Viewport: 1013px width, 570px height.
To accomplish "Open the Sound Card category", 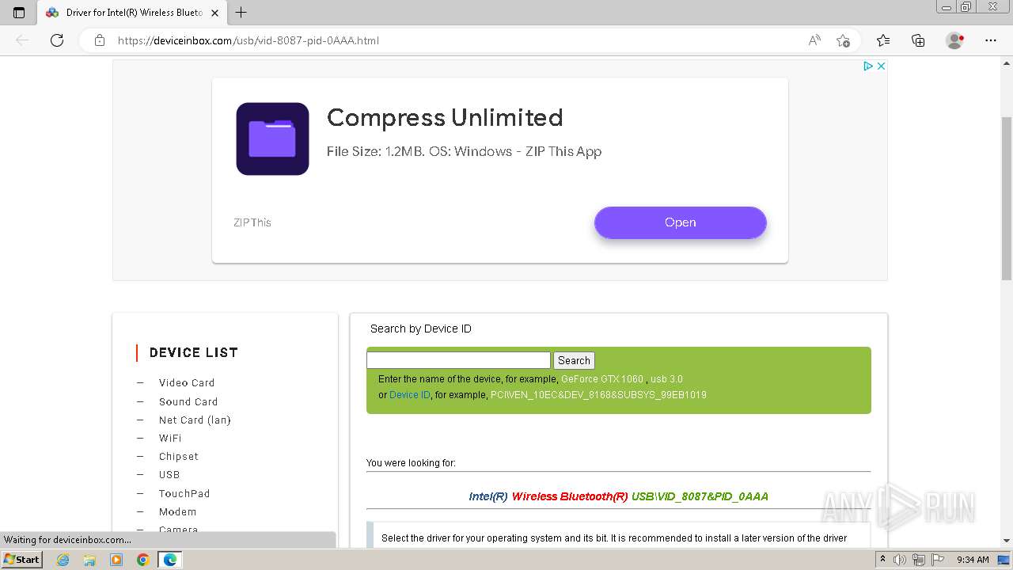I will click(188, 402).
